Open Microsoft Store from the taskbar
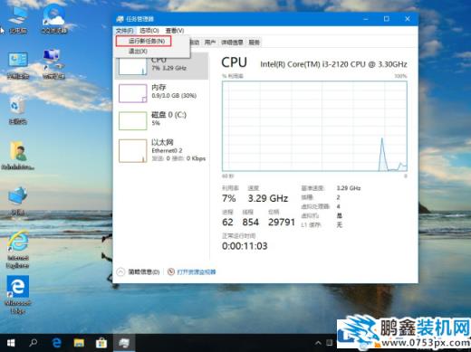 (101, 343)
